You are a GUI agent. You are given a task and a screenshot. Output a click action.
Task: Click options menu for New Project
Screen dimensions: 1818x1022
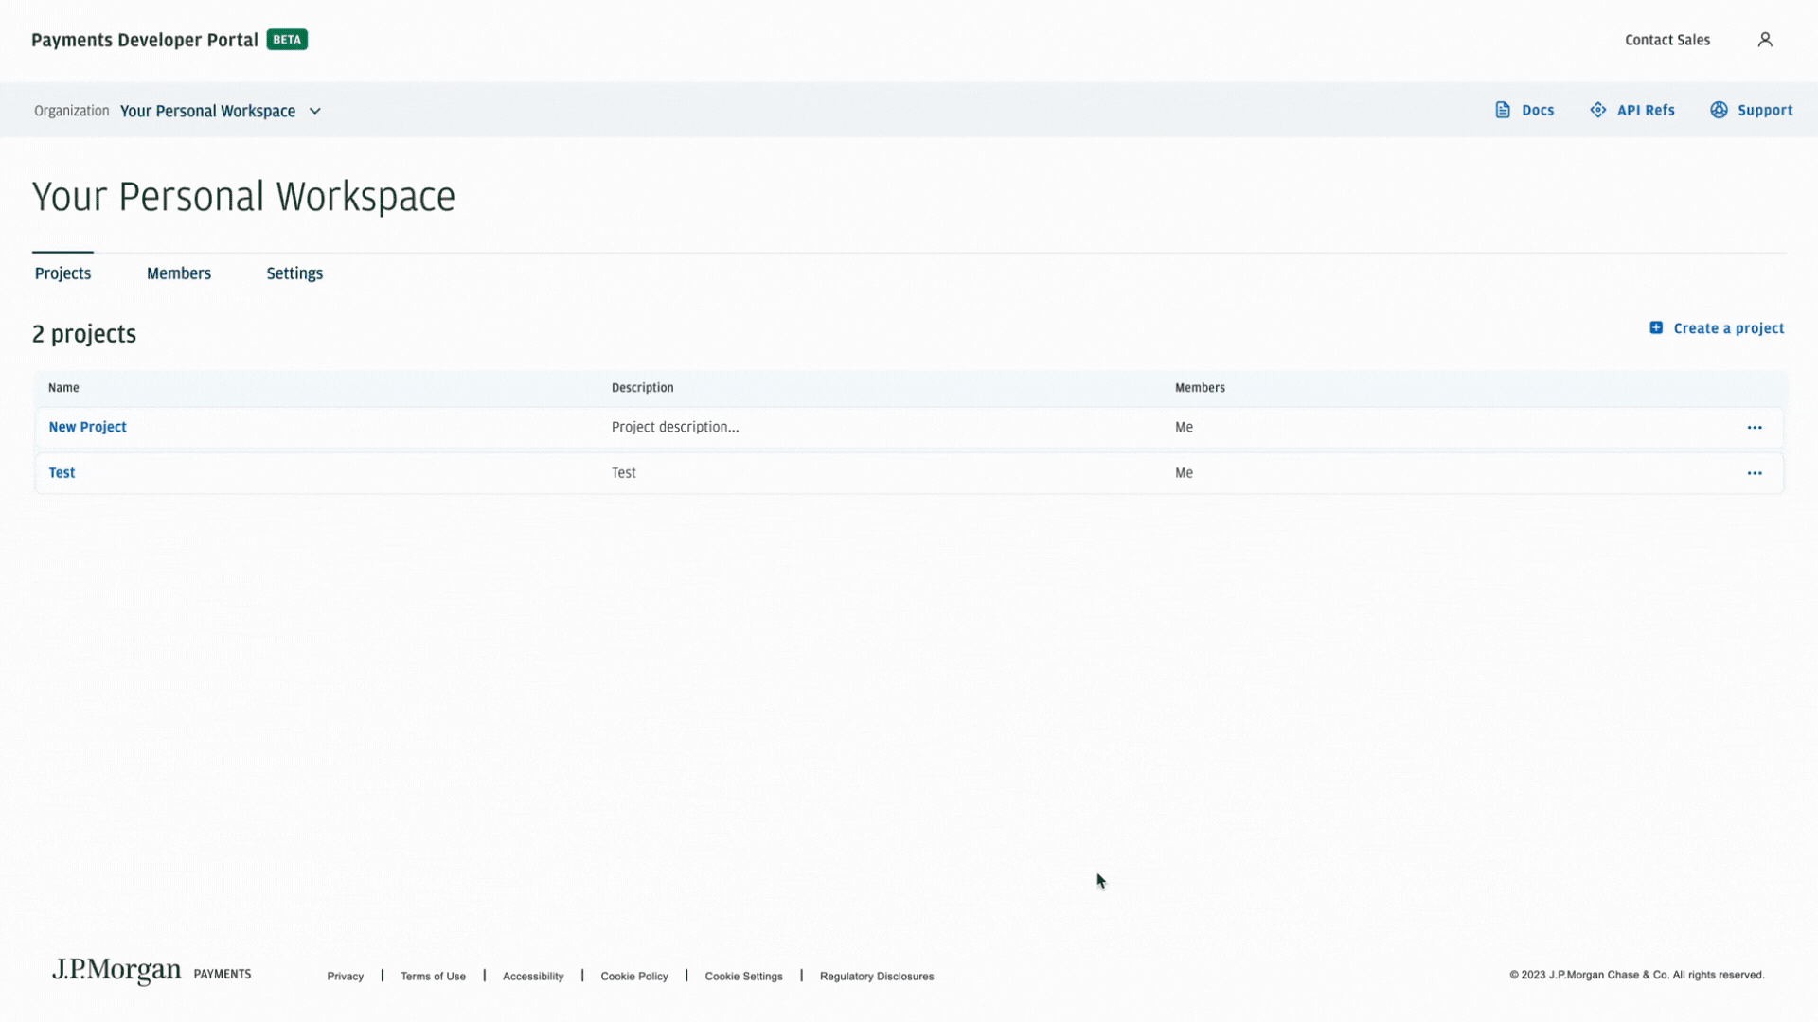1755,427
